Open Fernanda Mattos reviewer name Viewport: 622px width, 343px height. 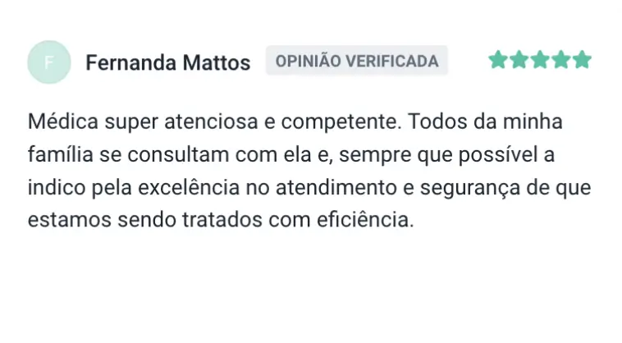(167, 62)
